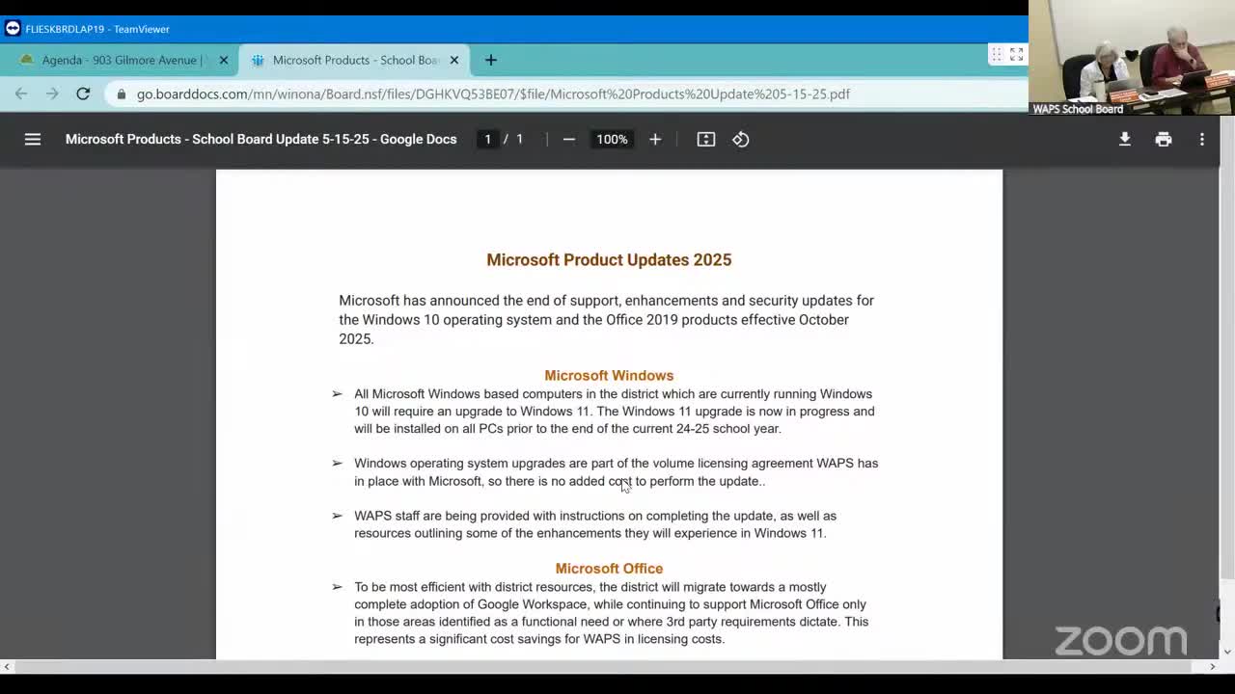Zoom in with the plus button

point(655,139)
